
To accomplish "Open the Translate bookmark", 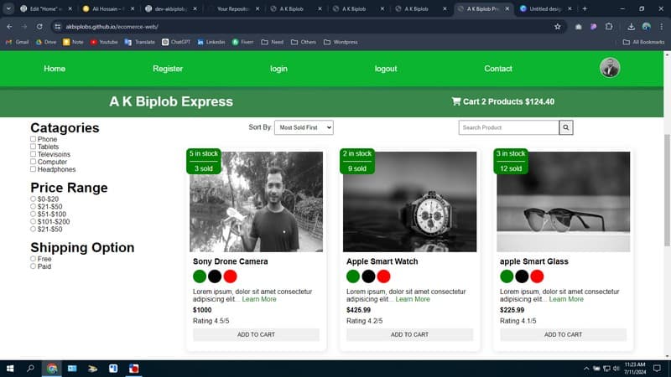I will [140, 42].
